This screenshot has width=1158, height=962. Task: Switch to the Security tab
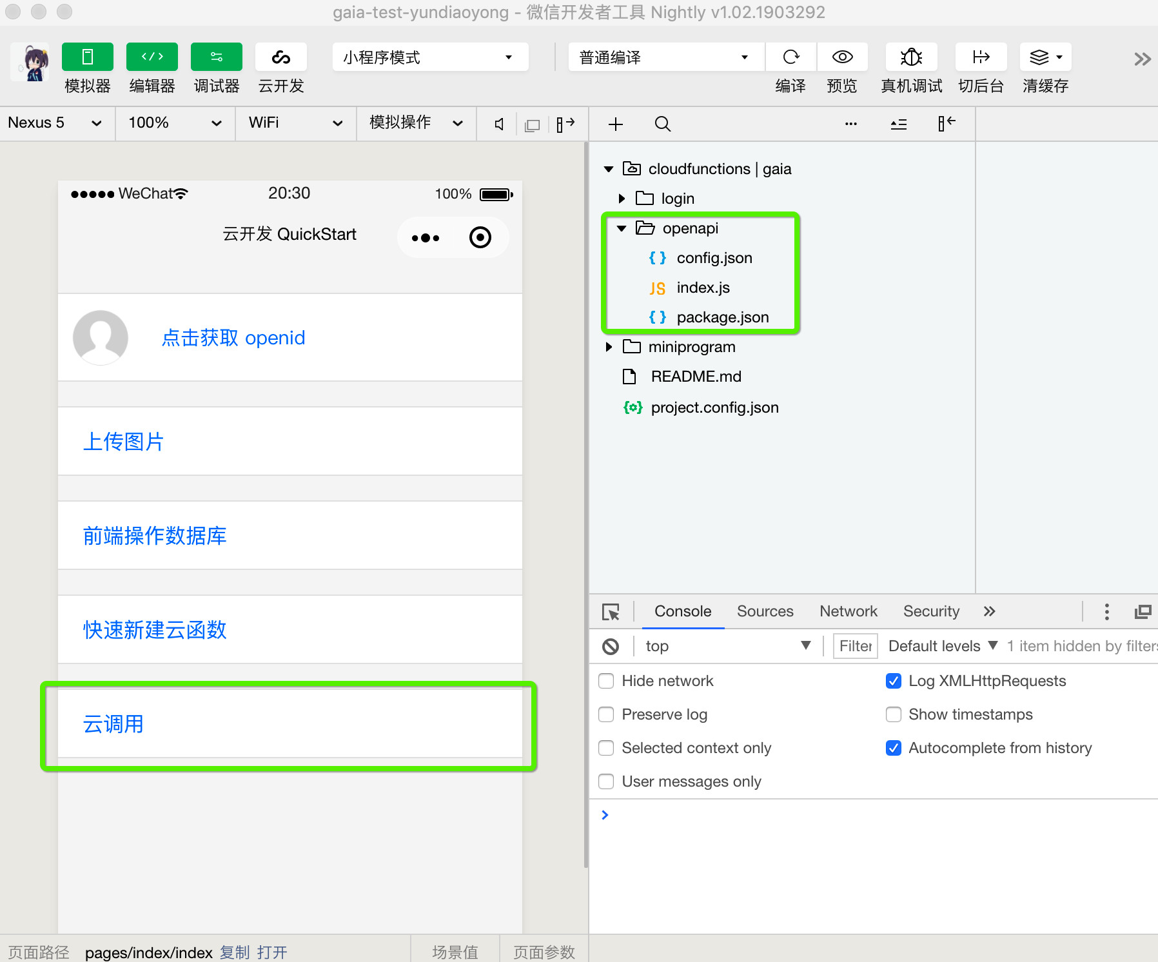[931, 611]
